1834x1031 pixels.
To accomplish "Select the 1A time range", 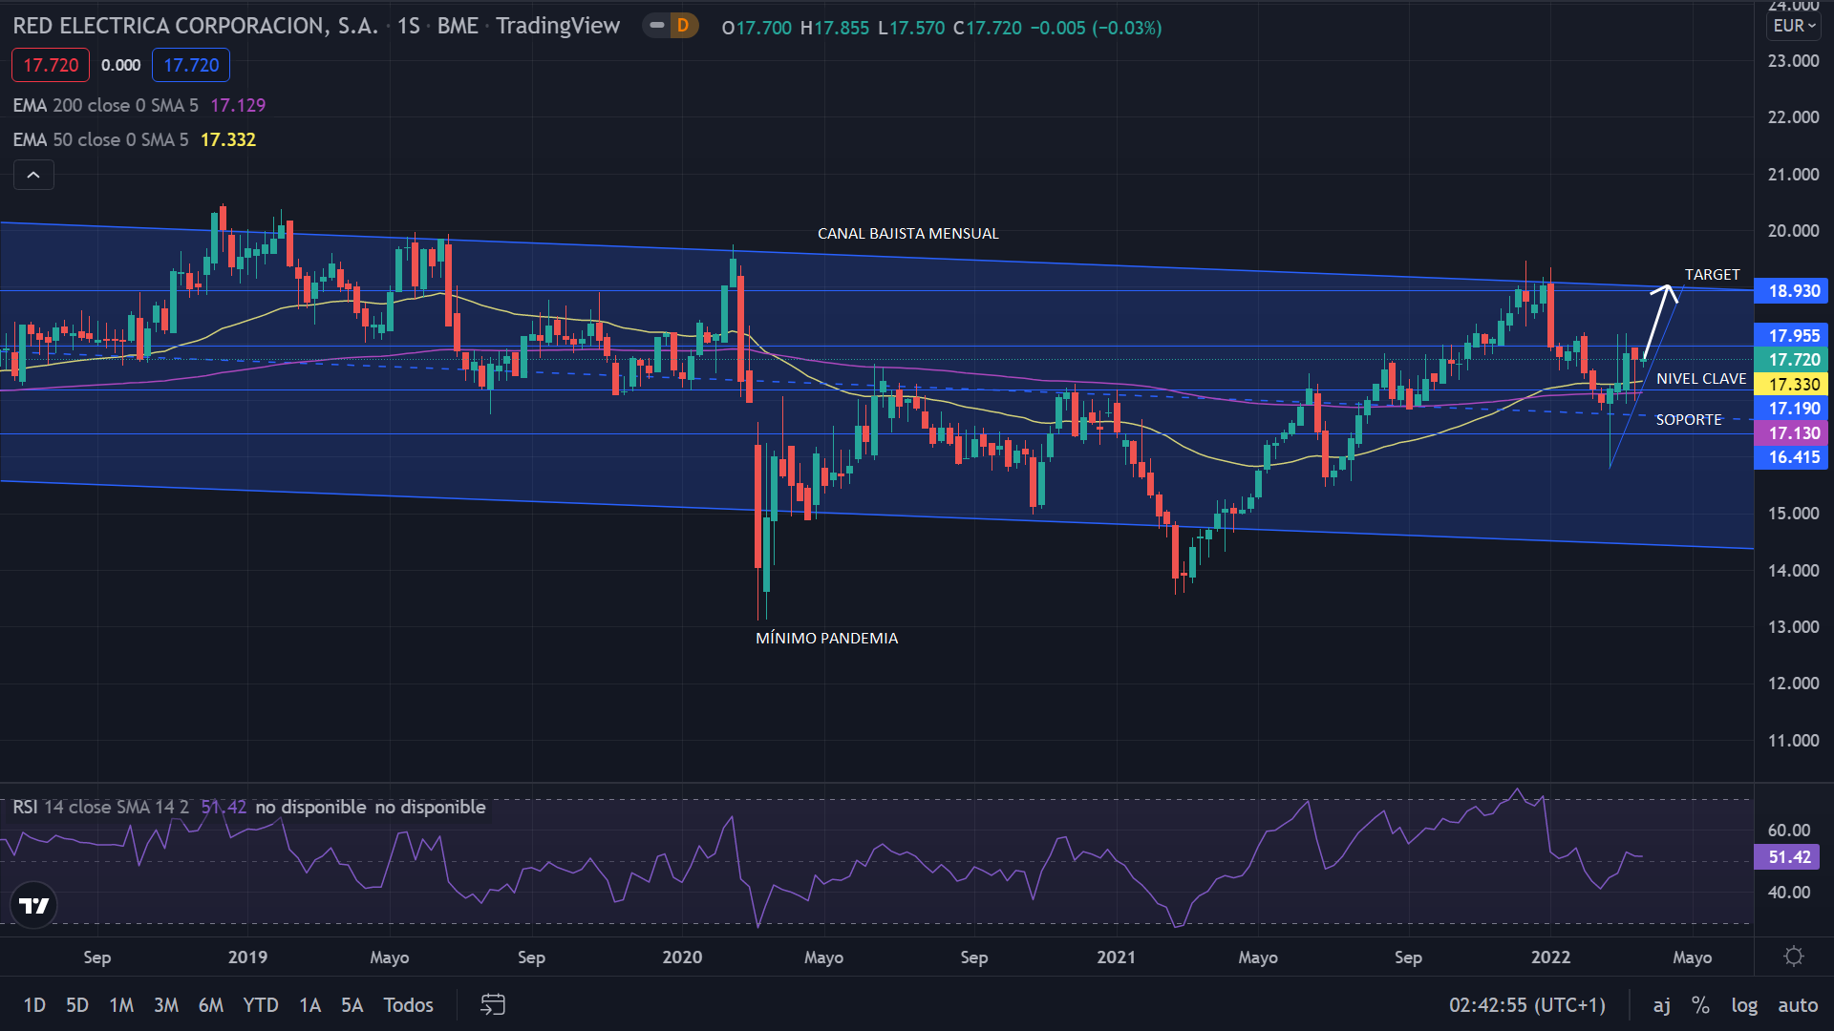I will pos(309,1005).
